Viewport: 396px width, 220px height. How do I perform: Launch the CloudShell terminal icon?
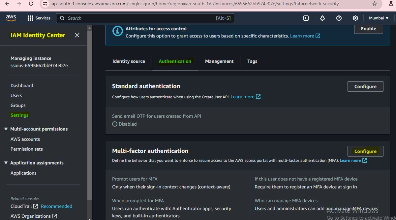point(306,18)
